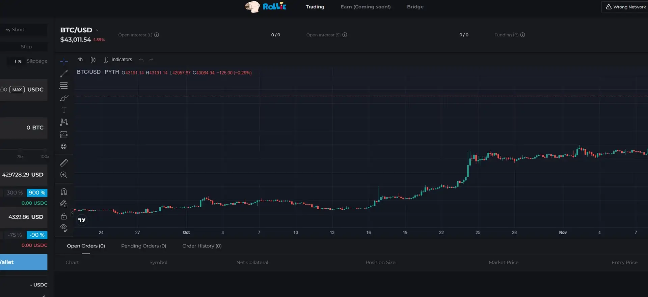
Task: Open the 4h timeframe selector
Action: (80, 60)
